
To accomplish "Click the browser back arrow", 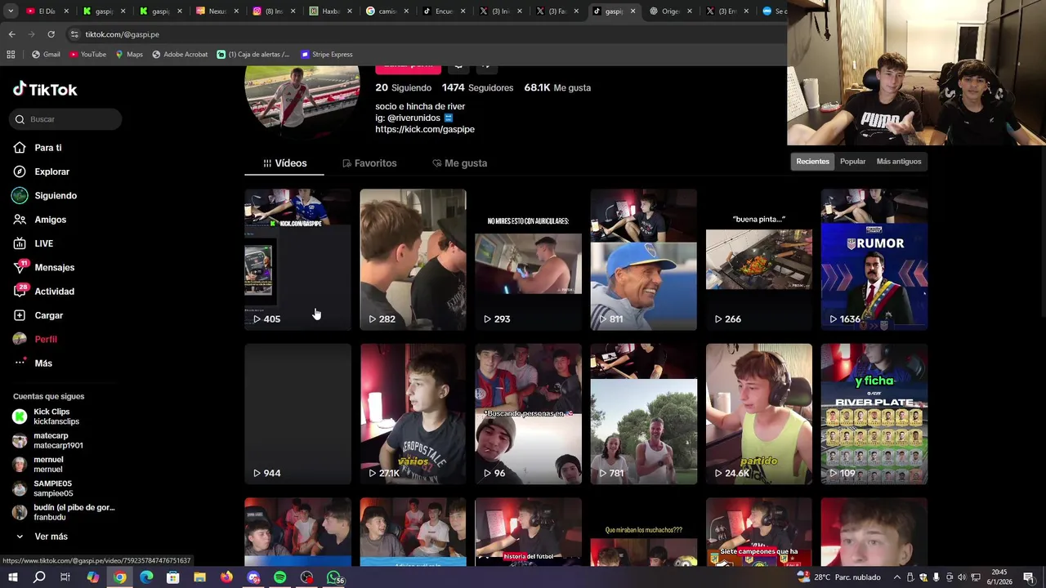I will coord(11,34).
